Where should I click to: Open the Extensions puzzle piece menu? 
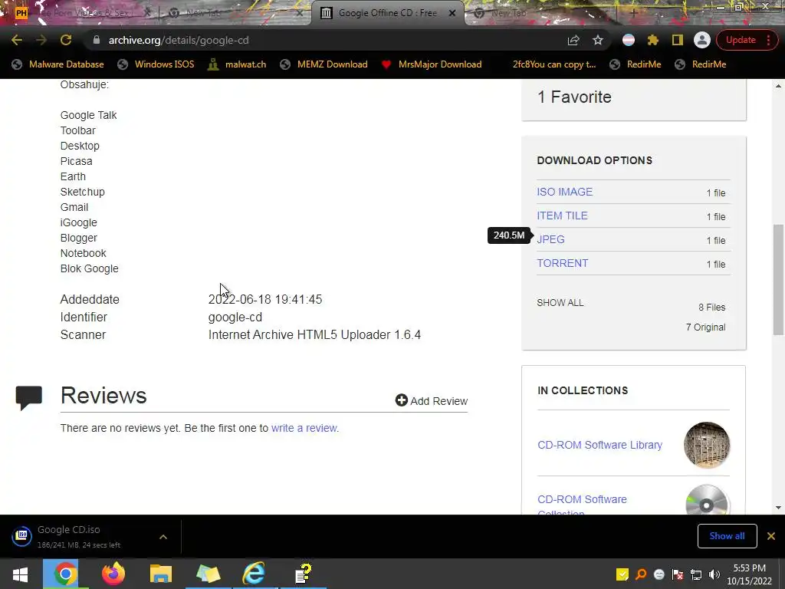(x=653, y=40)
